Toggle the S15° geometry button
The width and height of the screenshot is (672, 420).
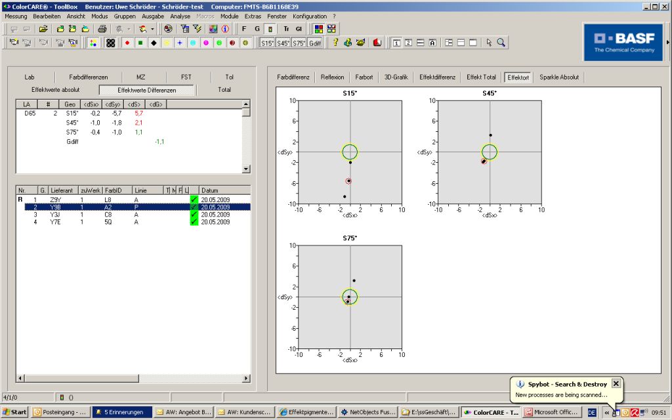point(266,43)
